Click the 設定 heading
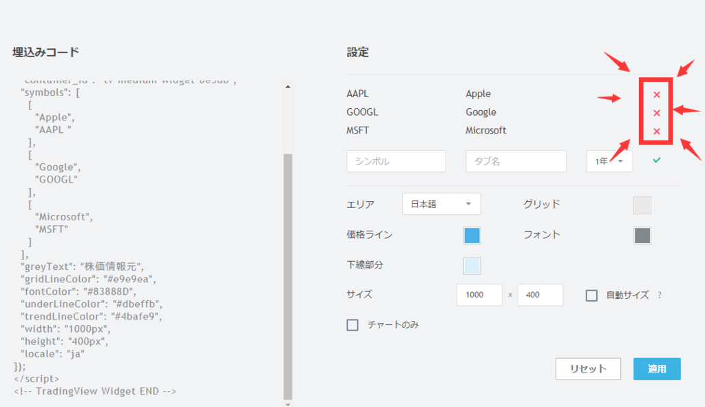705x407 pixels. click(x=357, y=52)
